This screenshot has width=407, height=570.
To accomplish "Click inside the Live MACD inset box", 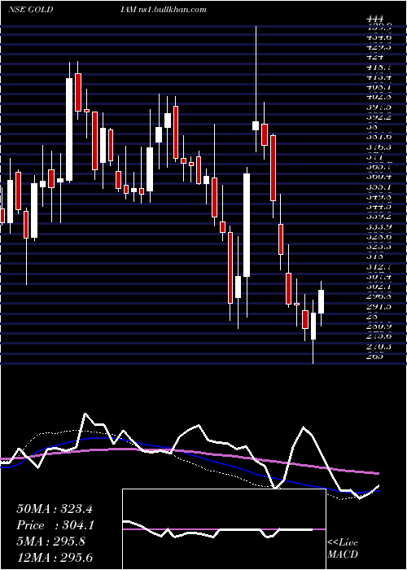I will point(224,529).
